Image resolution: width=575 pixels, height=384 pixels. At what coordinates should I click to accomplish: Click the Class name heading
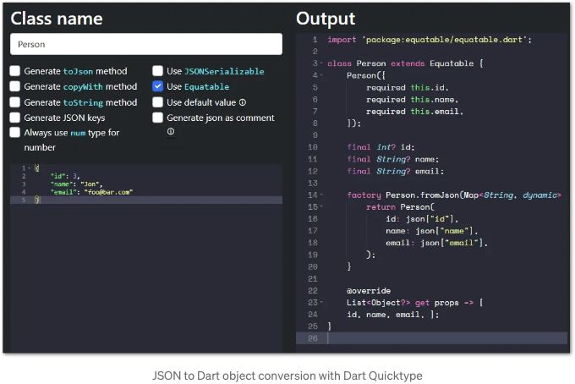[x=57, y=19]
